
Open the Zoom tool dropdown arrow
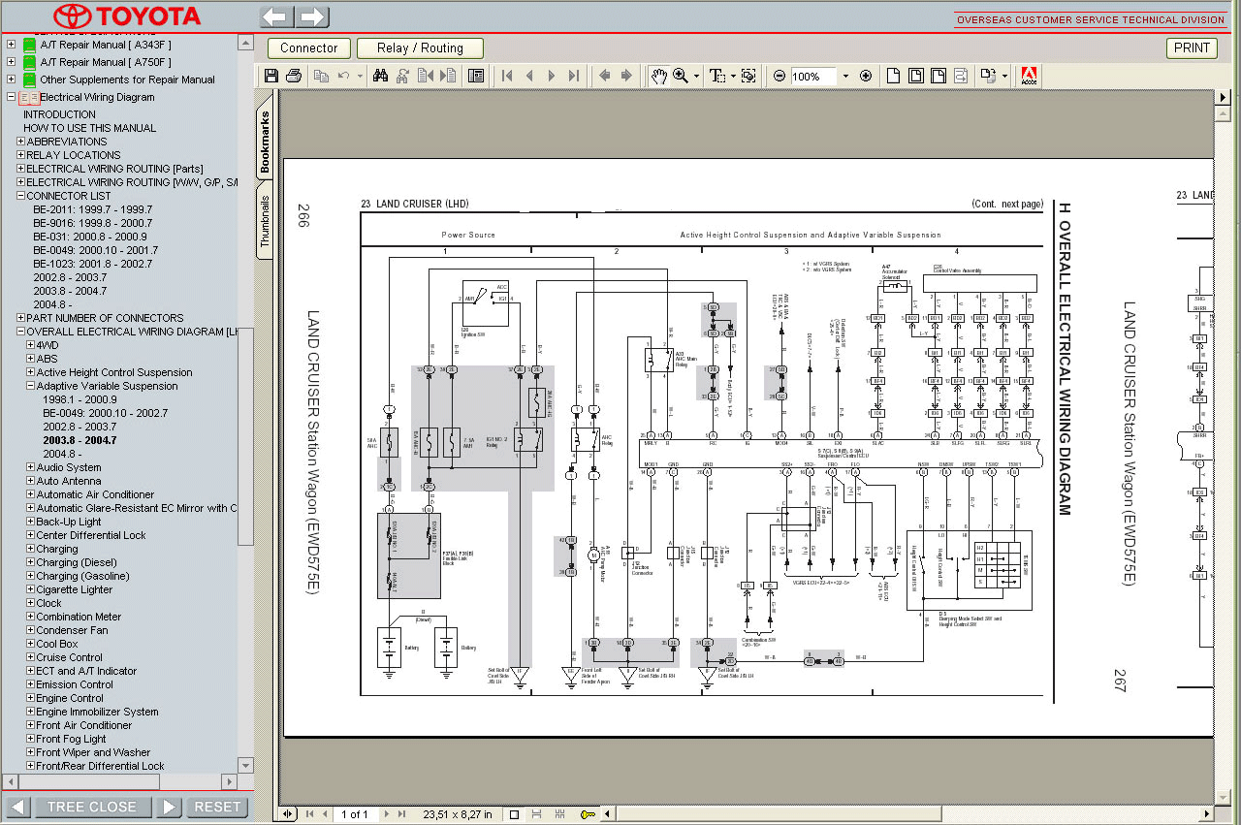tap(696, 76)
